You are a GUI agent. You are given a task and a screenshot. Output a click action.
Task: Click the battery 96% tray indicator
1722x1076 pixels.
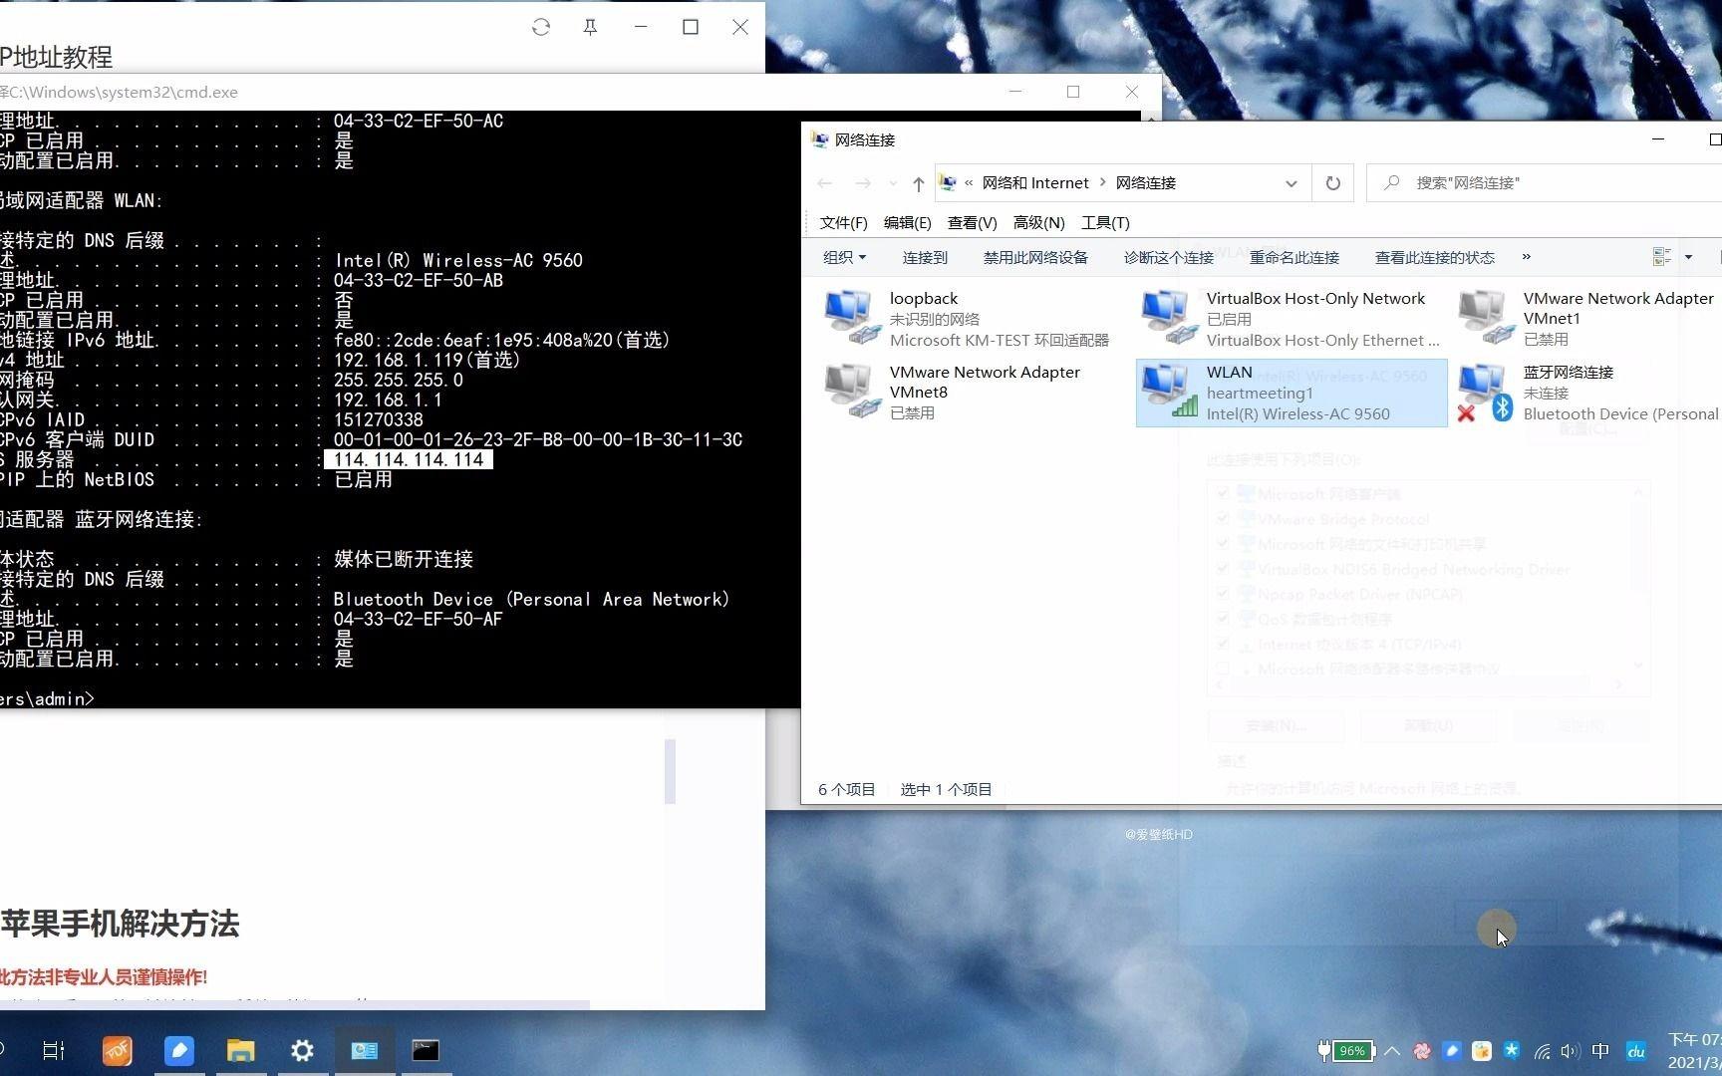1351,1050
